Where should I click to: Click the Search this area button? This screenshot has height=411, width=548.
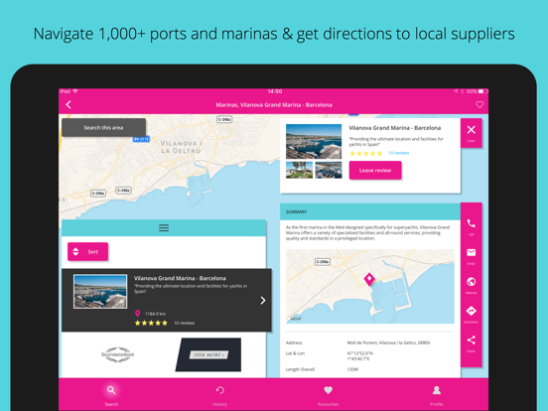click(x=103, y=127)
